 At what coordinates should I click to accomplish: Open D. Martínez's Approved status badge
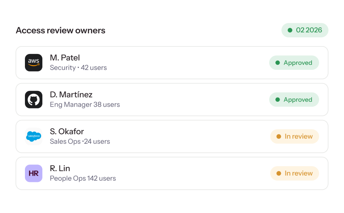pyautogui.click(x=294, y=100)
